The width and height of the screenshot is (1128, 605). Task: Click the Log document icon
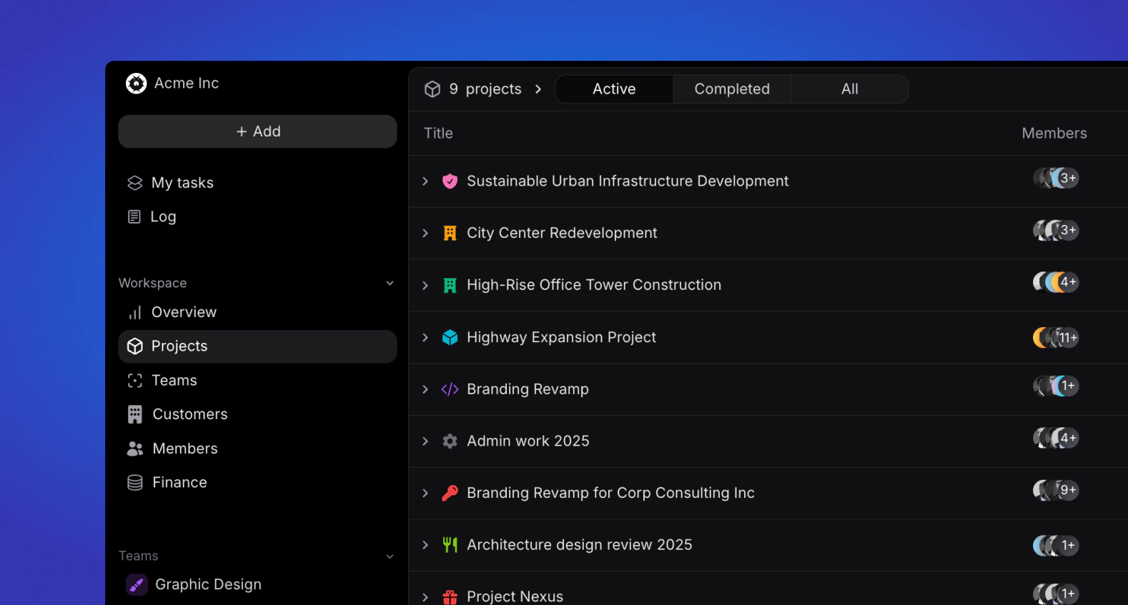(134, 216)
